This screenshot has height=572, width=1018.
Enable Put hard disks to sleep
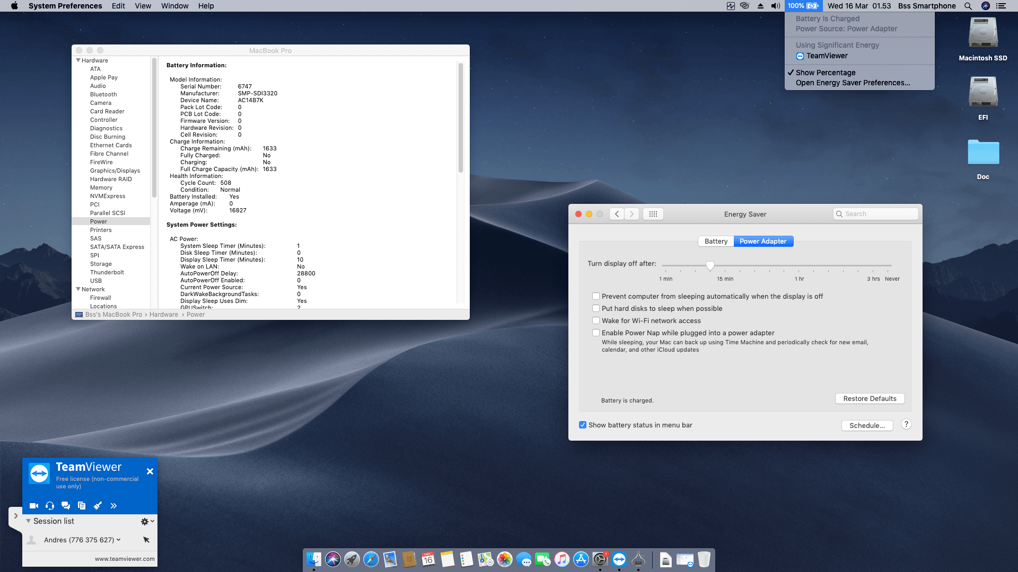click(596, 308)
